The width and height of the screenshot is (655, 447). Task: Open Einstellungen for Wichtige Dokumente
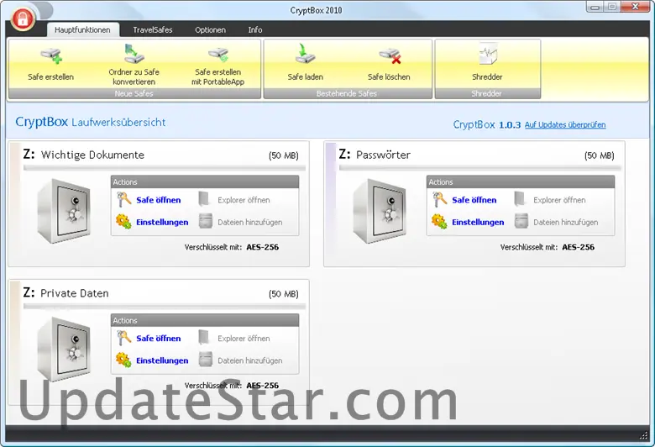pos(162,222)
